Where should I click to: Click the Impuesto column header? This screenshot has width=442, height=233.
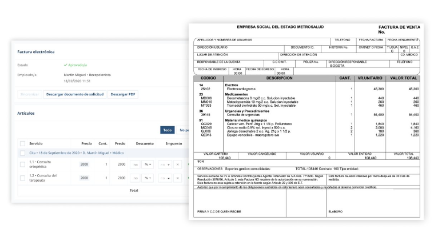pyautogui.click(x=174, y=143)
